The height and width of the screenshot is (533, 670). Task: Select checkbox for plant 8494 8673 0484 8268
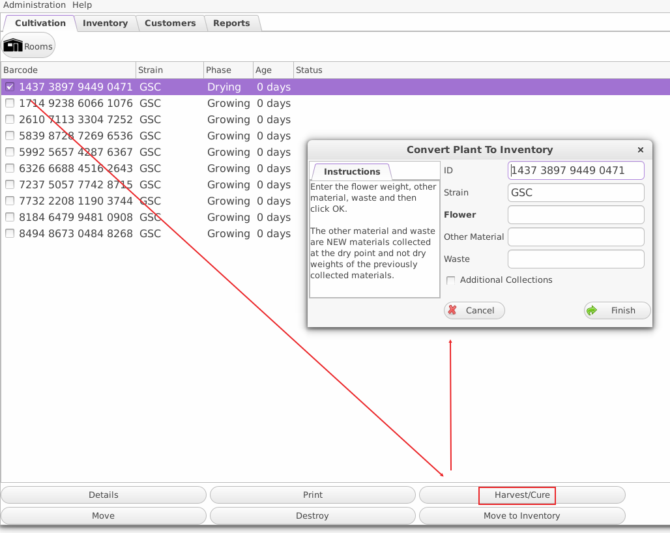(10, 234)
